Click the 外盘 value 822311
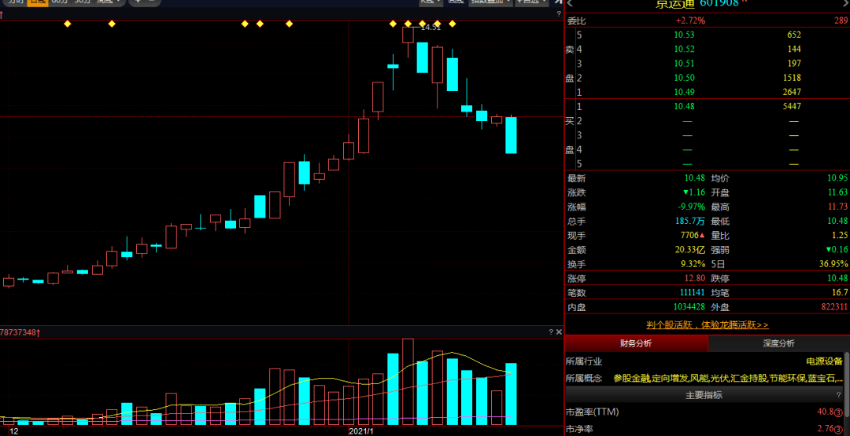The width and height of the screenshot is (850, 436). (834, 307)
